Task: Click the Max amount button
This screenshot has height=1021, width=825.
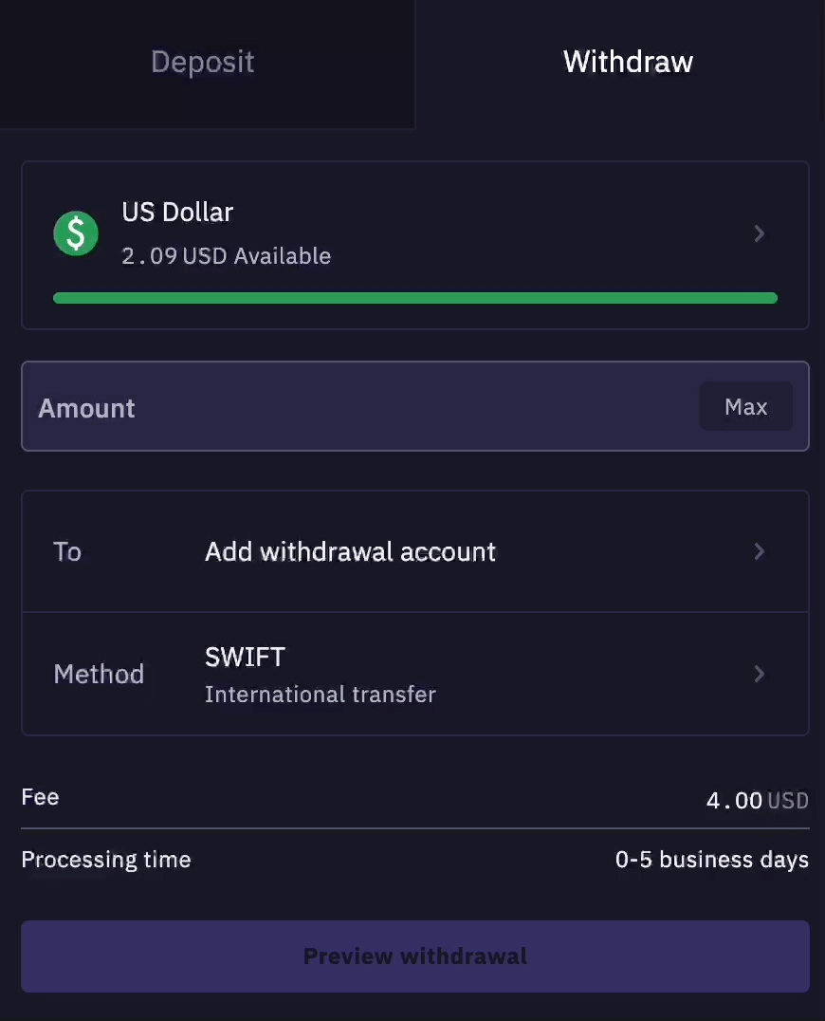Action: click(746, 406)
